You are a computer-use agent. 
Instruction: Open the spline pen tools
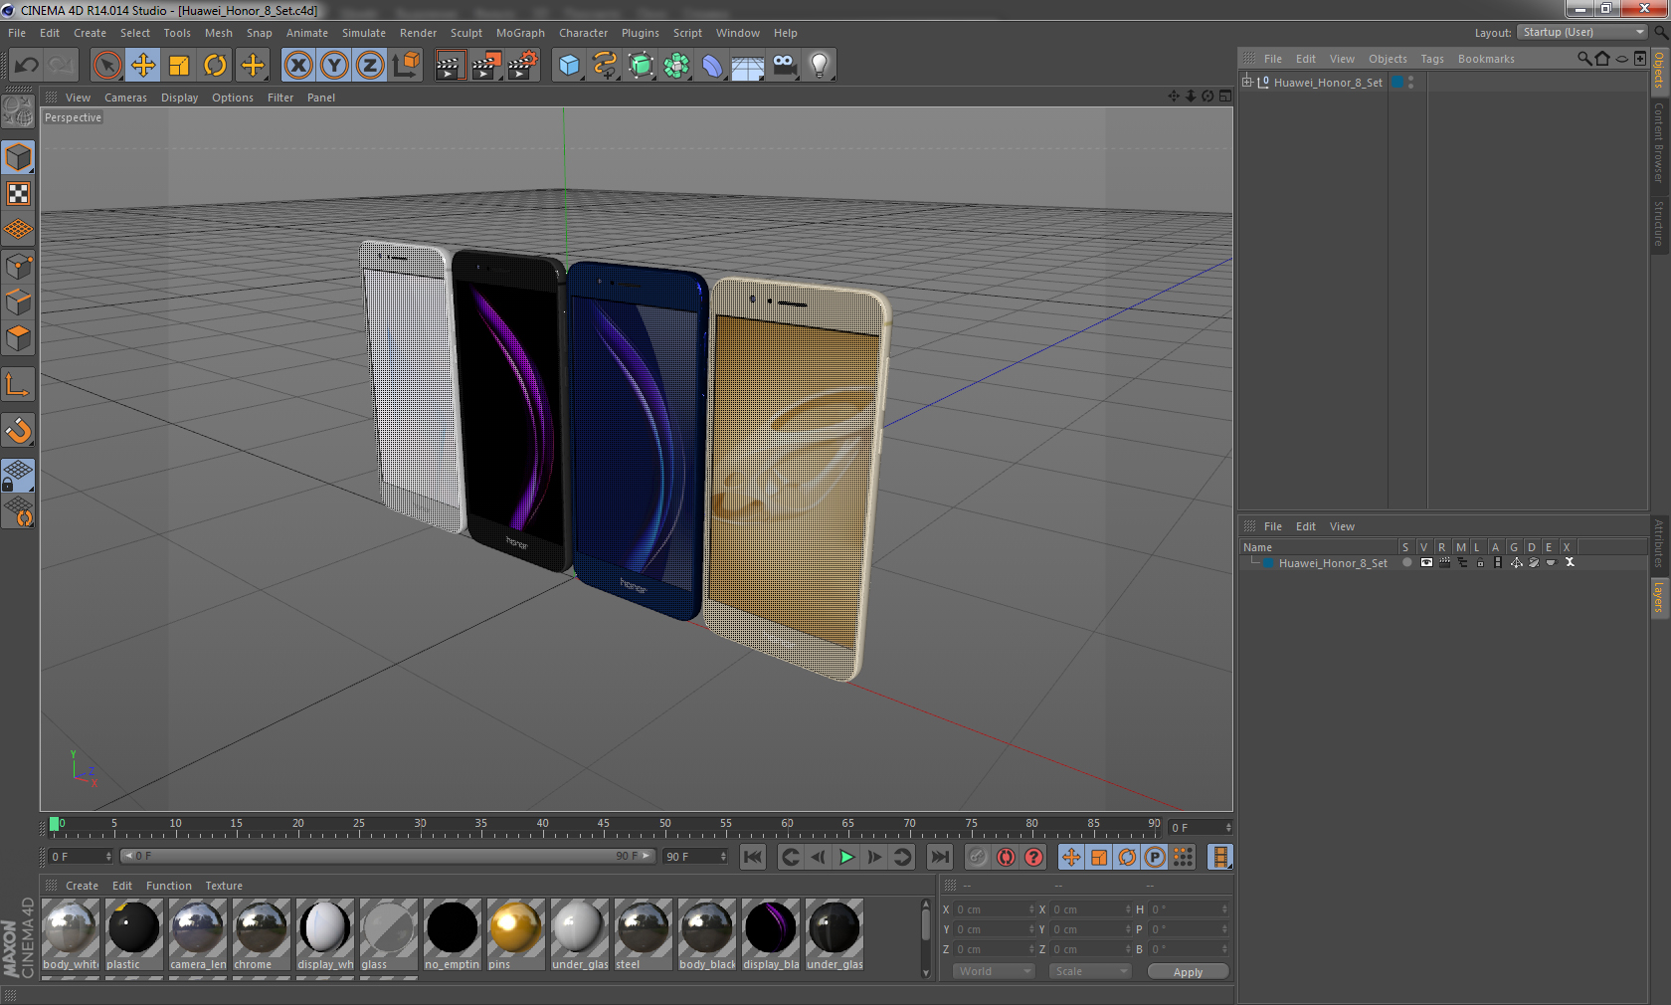coord(605,66)
